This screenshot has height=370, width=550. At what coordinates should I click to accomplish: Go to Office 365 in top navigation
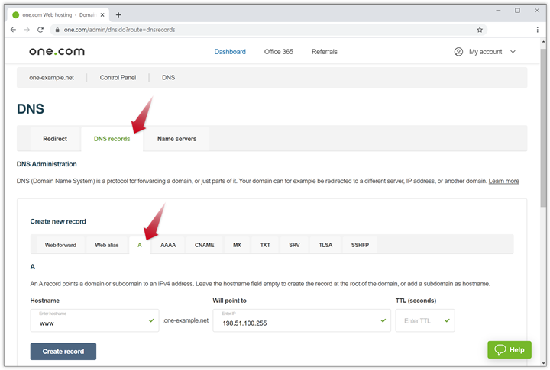click(x=278, y=52)
